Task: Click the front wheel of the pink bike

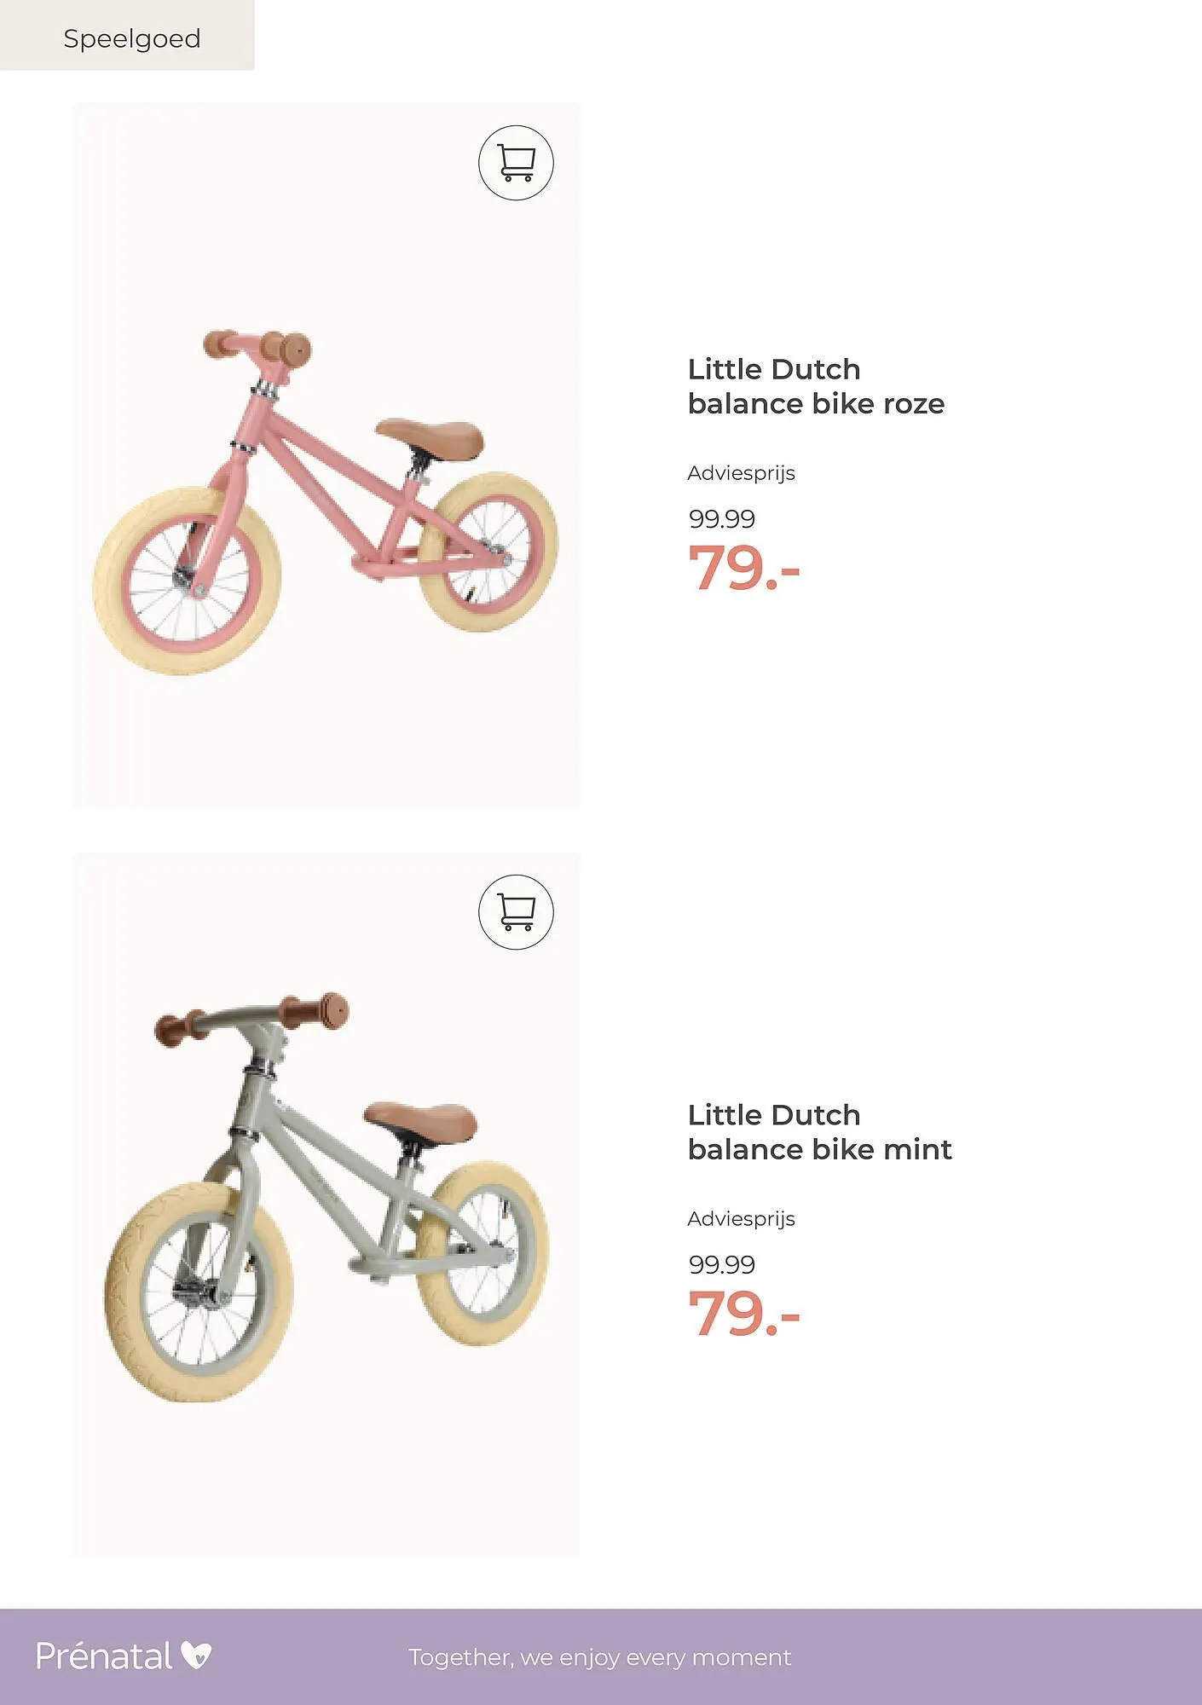Action: point(187,581)
